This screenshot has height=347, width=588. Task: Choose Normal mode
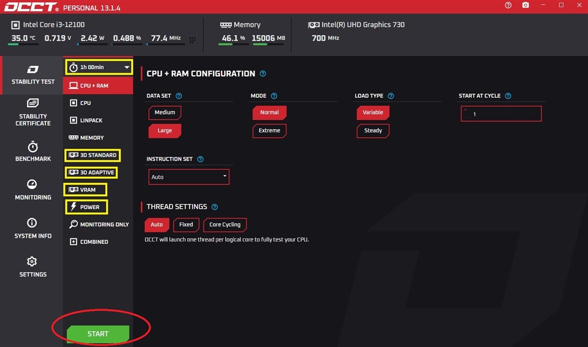coord(269,112)
